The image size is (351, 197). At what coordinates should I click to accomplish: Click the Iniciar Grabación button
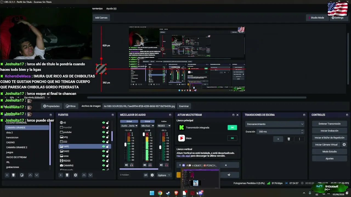(330, 131)
